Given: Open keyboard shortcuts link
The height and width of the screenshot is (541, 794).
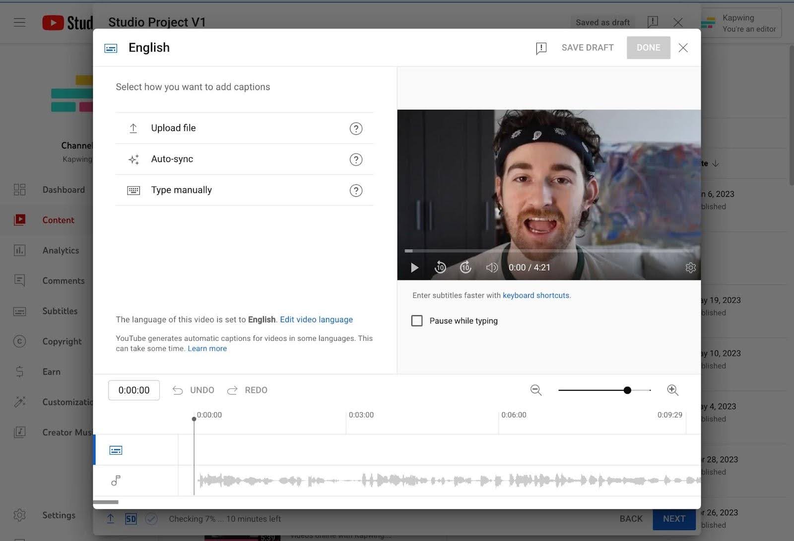Looking at the screenshot, I should (536, 295).
